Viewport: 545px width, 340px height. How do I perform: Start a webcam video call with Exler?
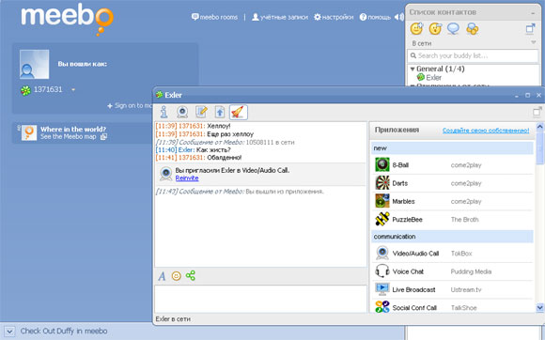tap(182, 112)
